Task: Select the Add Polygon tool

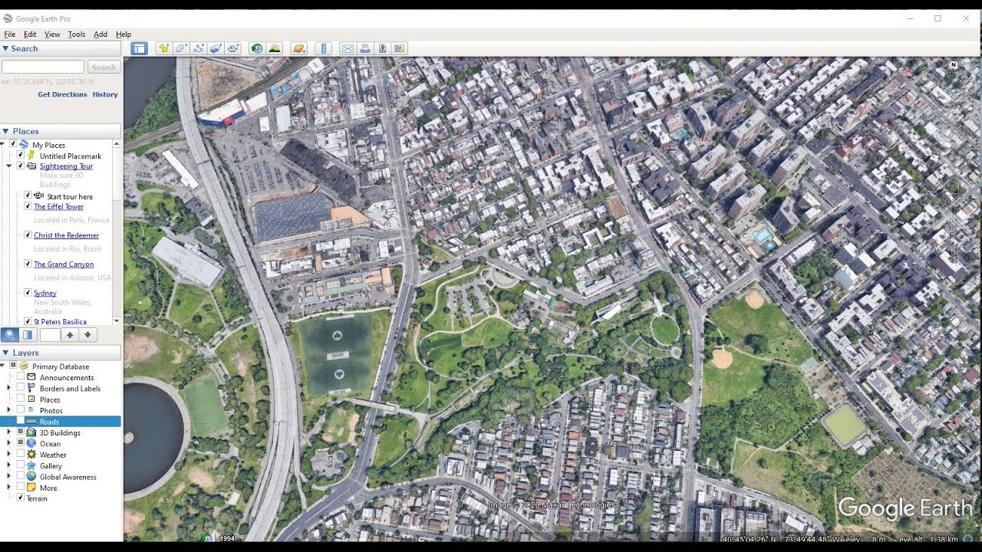Action: click(x=181, y=48)
